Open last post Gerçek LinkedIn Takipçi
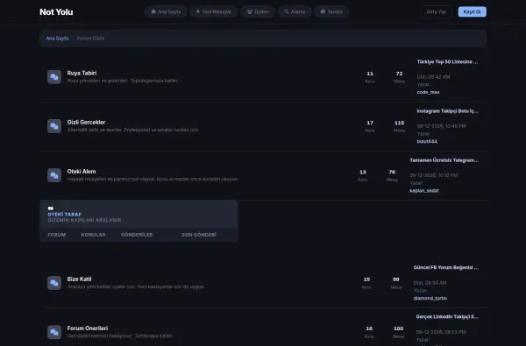526x346 pixels. [x=447, y=316]
